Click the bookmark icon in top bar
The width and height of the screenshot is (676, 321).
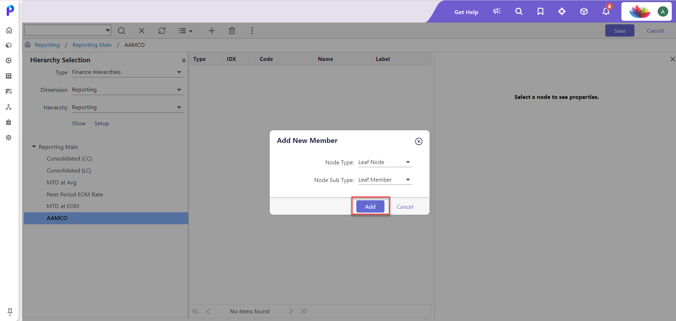[x=540, y=11]
